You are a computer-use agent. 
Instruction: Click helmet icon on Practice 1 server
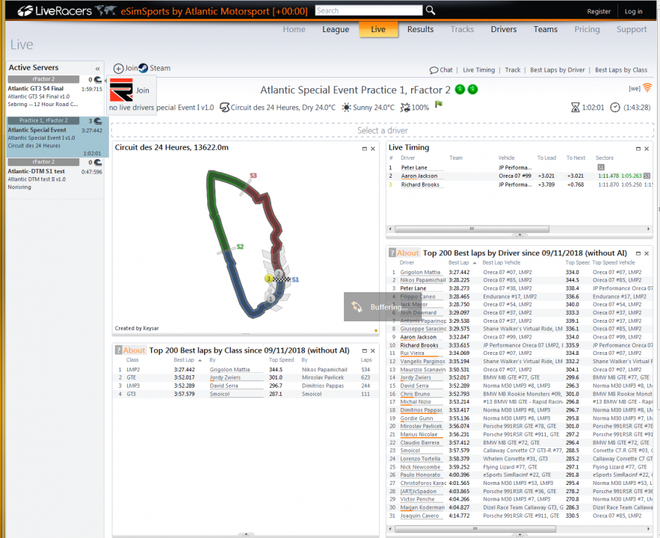click(98, 121)
